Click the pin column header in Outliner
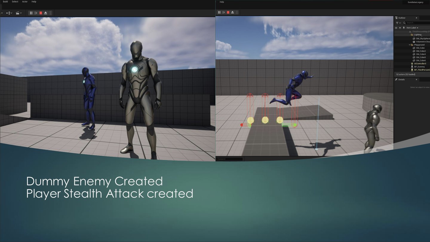This screenshot has width=430, height=242. 404,28
